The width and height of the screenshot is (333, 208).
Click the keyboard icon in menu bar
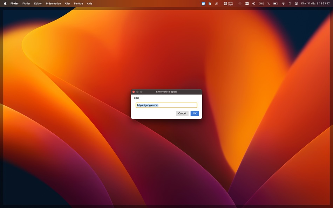tap(246, 3)
